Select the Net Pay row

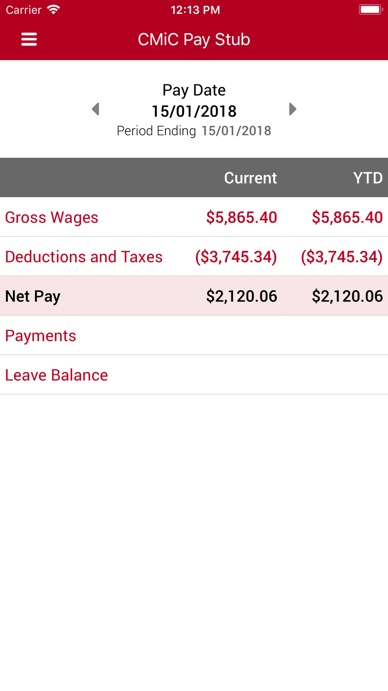[x=194, y=296]
